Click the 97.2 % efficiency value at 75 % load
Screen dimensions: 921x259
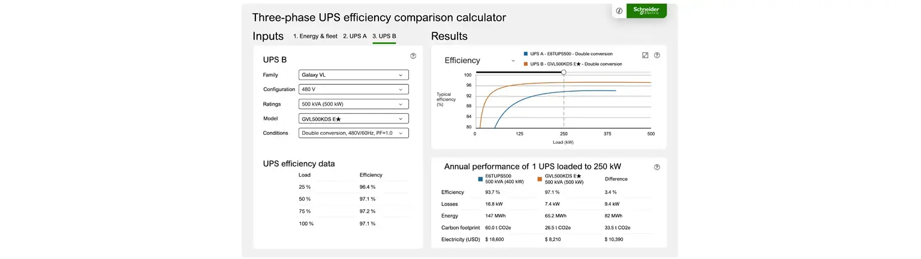(368, 211)
